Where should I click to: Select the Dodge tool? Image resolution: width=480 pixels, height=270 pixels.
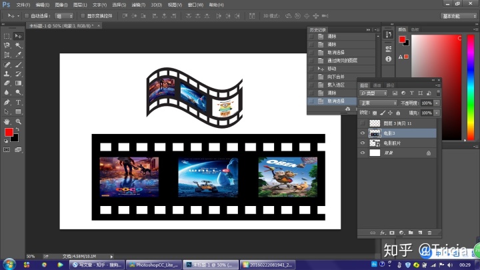pyautogui.click(x=18, y=92)
